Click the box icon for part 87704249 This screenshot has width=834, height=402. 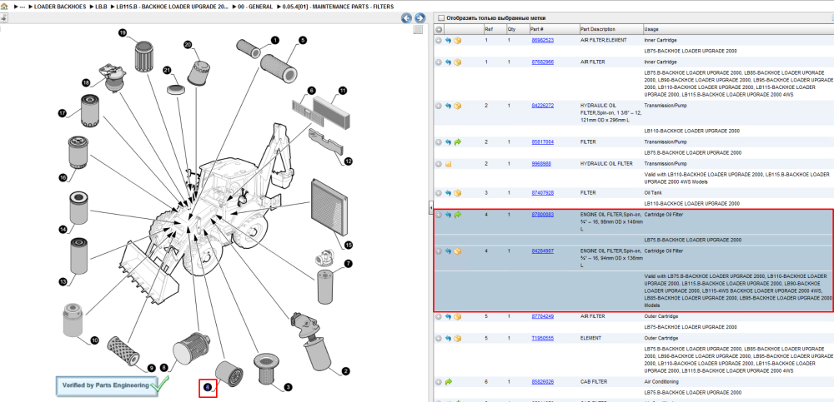(x=457, y=316)
